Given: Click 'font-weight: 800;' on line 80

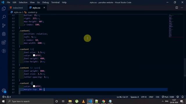Looking at the screenshot, I should point(34,71).
